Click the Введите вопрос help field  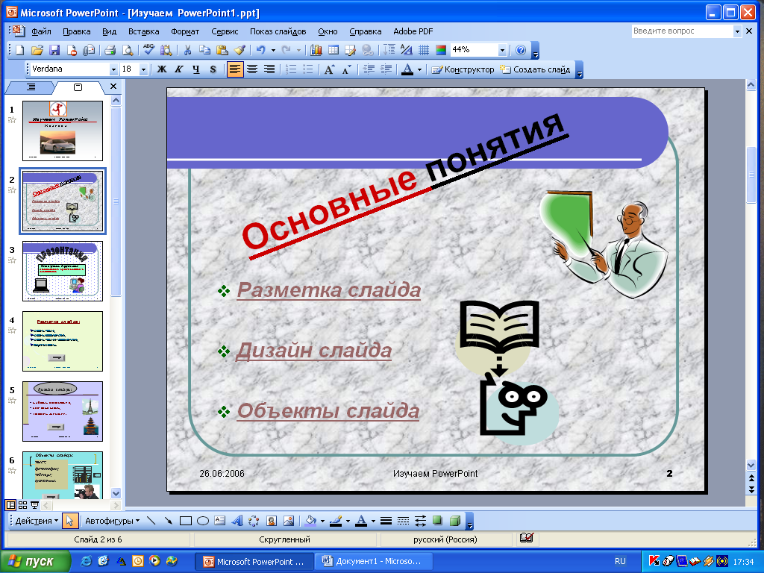pos(682,31)
